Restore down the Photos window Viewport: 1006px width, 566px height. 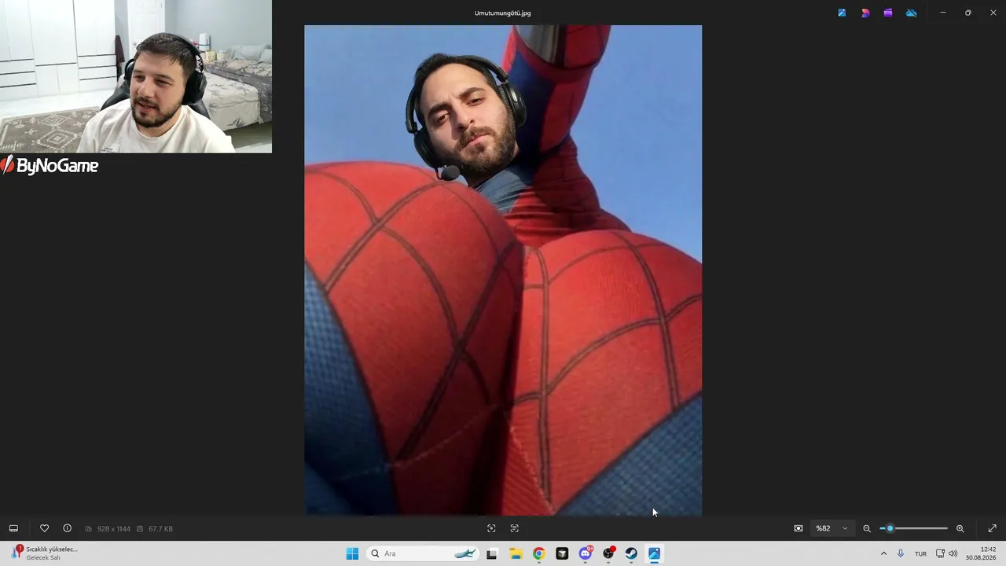(x=968, y=13)
